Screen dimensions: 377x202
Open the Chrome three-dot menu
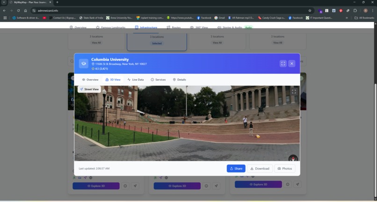(x=373, y=11)
